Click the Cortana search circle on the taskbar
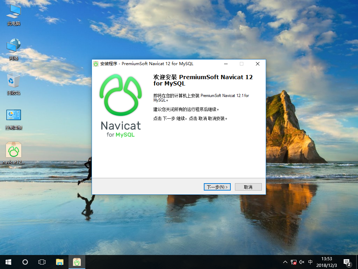This screenshot has width=358, height=269. [x=24, y=262]
